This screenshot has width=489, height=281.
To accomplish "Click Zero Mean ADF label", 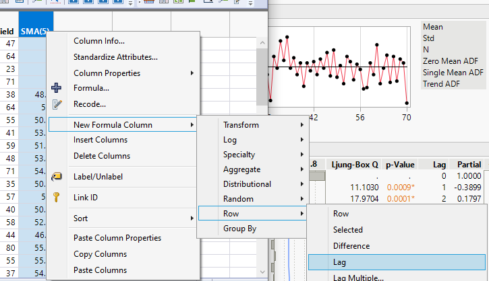I will (x=451, y=61).
